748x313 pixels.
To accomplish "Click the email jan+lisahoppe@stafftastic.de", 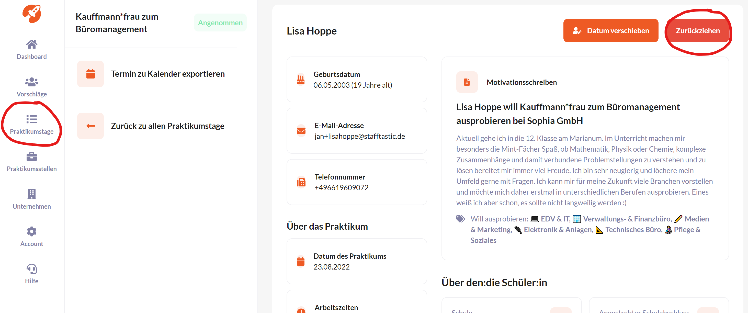I will coord(359,136).
